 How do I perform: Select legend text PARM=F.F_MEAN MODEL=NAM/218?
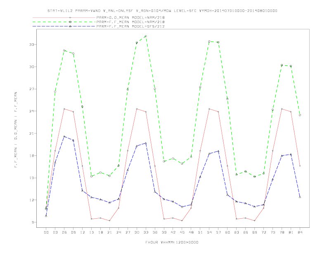point(130,22)
